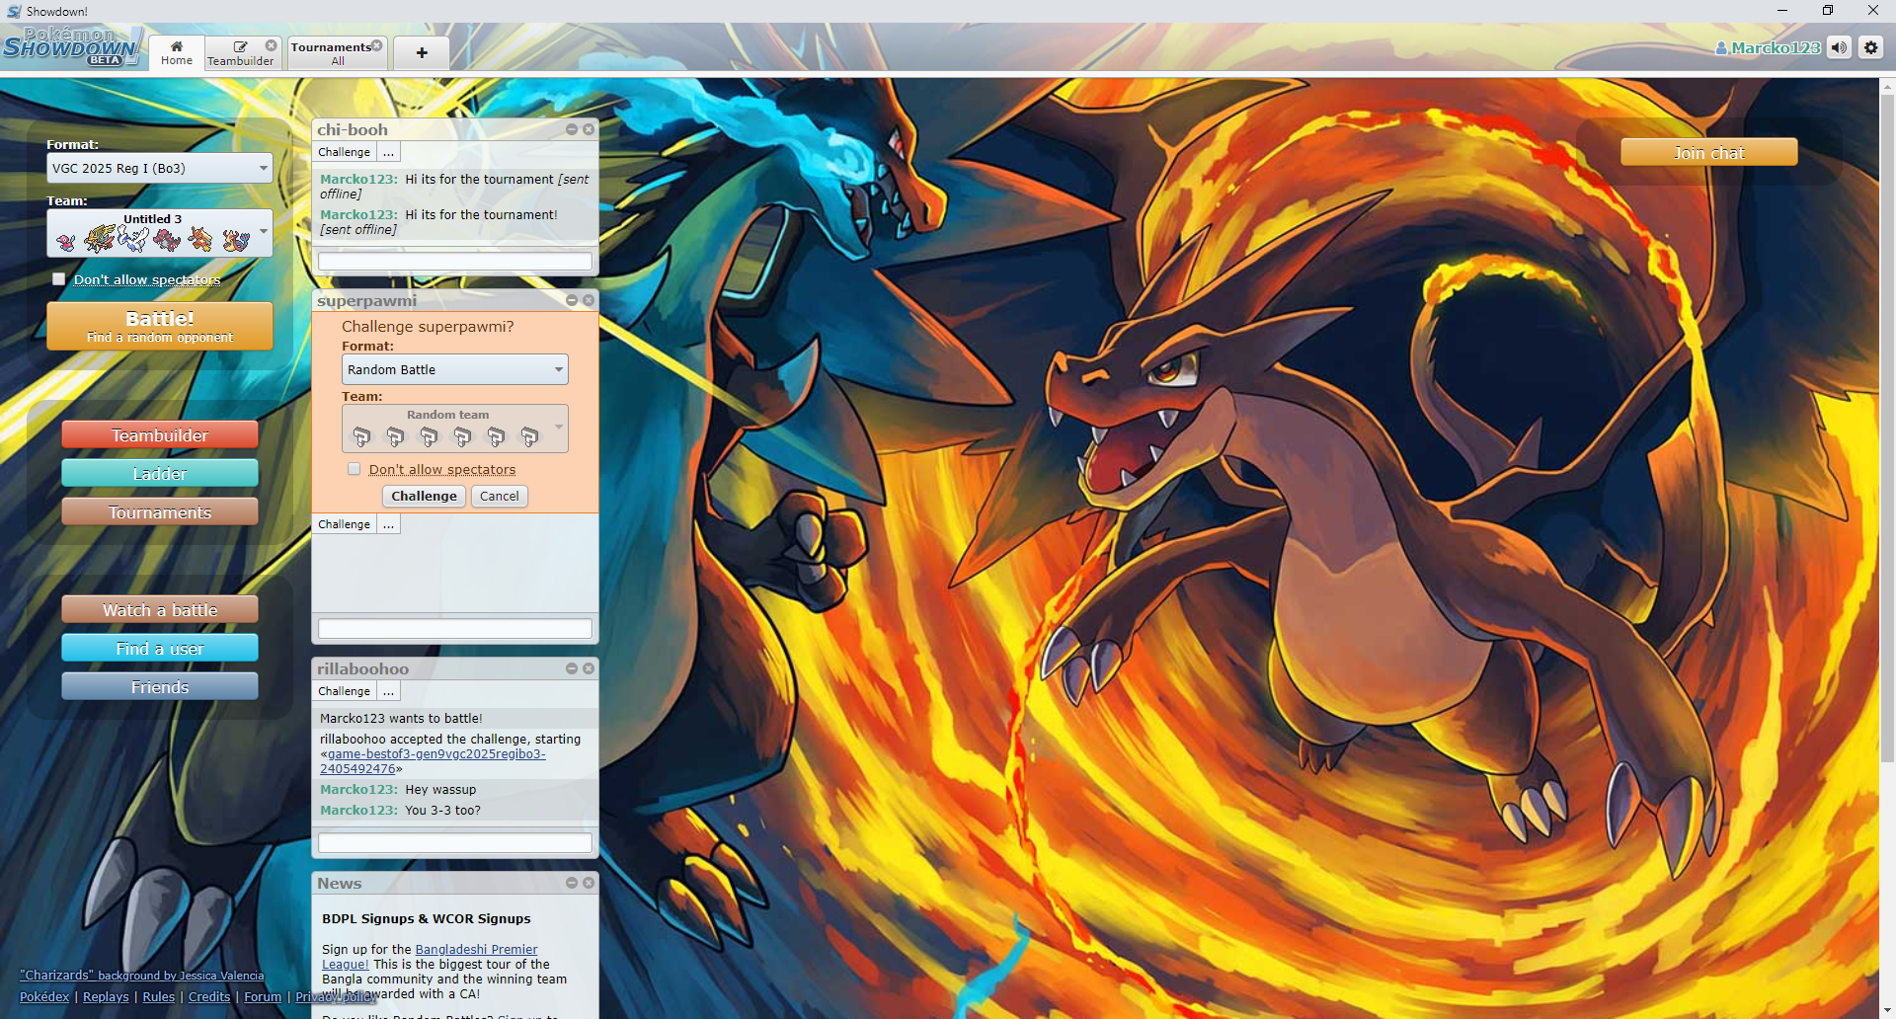Close the chi-booh chat window

[589, 129]
